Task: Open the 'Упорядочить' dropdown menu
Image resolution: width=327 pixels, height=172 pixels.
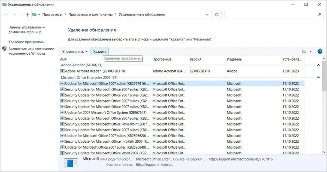Action: (x=75, y=51)
